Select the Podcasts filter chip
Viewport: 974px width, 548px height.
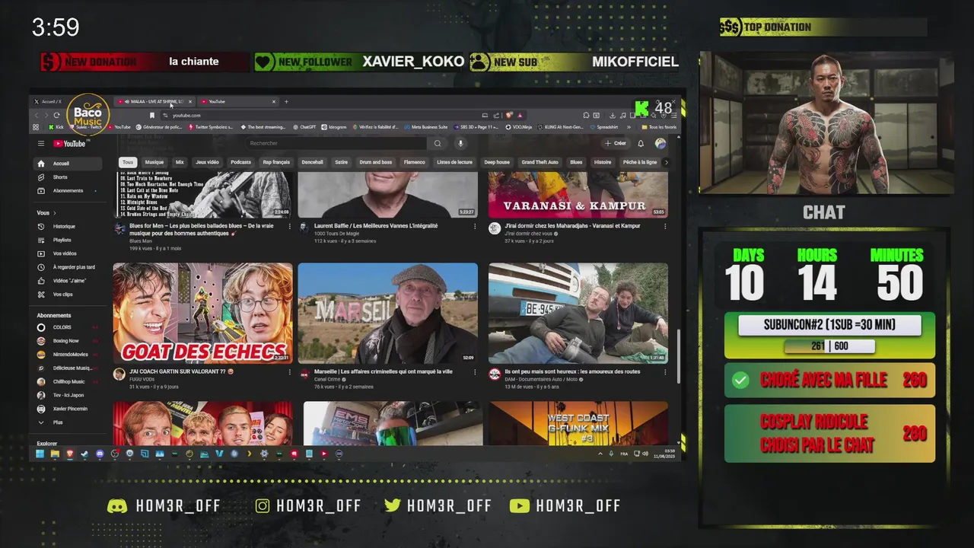tap(241, 162)
